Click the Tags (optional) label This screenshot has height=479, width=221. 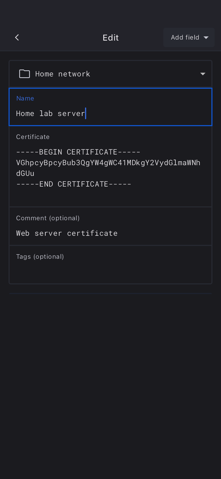coord(40,257)
